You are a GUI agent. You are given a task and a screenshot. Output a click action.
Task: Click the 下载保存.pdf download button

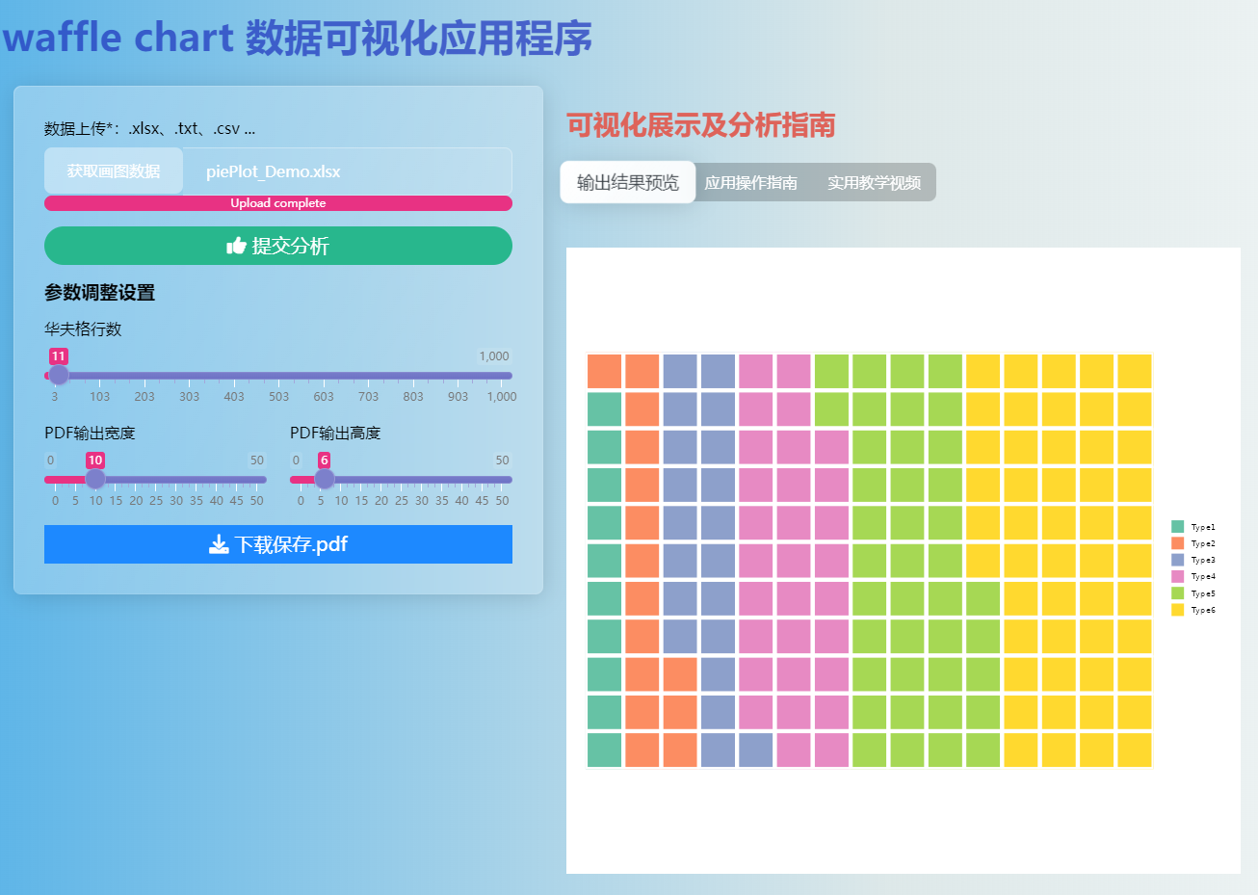click(278, 544)
